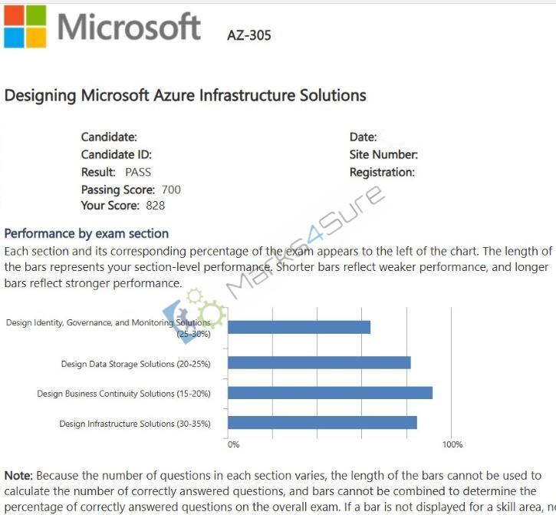Click the Performance by exam section heading

coord(87,233)
